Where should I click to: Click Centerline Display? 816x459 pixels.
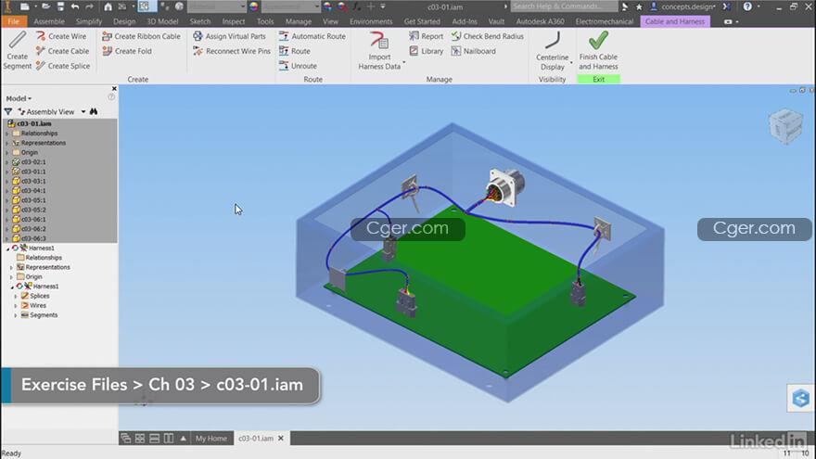(552, 50)
